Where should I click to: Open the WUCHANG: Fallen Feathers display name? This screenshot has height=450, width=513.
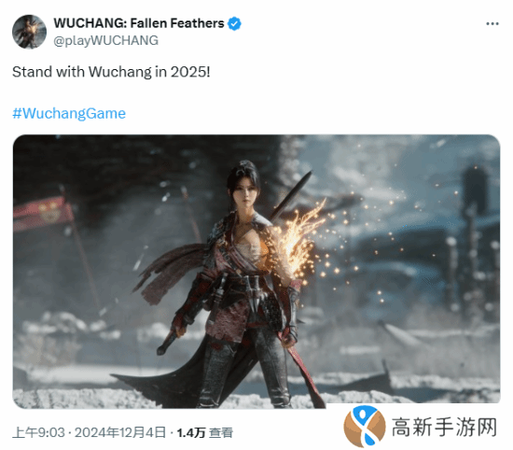139,23
